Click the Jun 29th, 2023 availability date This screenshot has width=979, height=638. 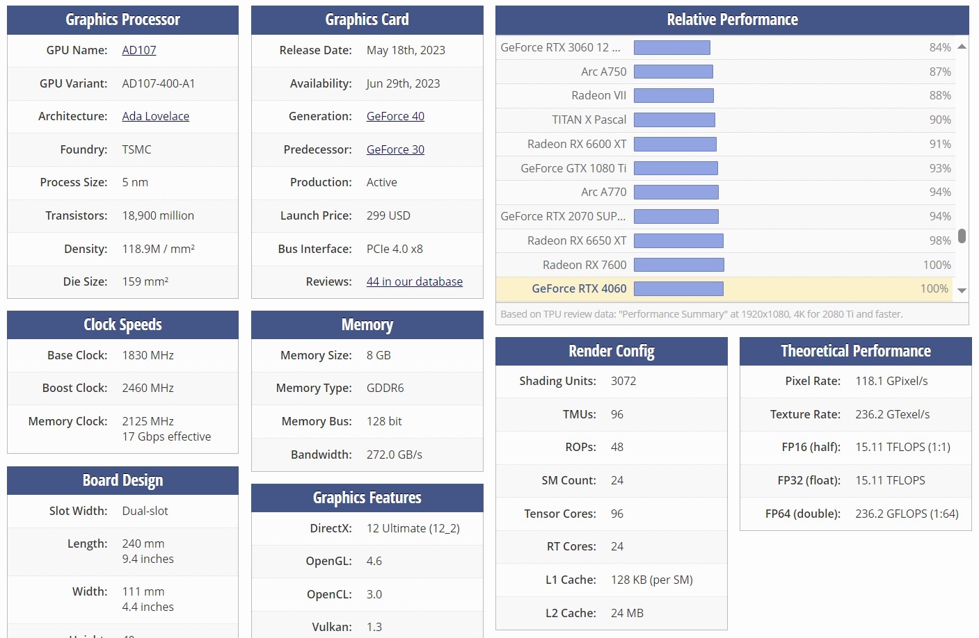[404, 83]
